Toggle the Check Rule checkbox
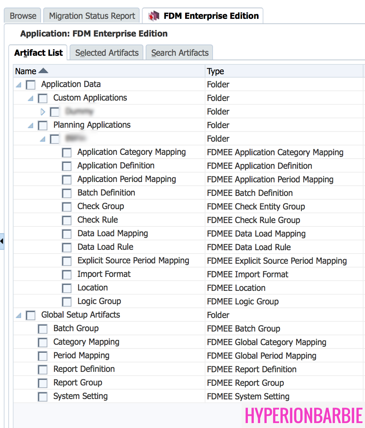The height and width of the screenshot is (428, 365). (67, 220)
